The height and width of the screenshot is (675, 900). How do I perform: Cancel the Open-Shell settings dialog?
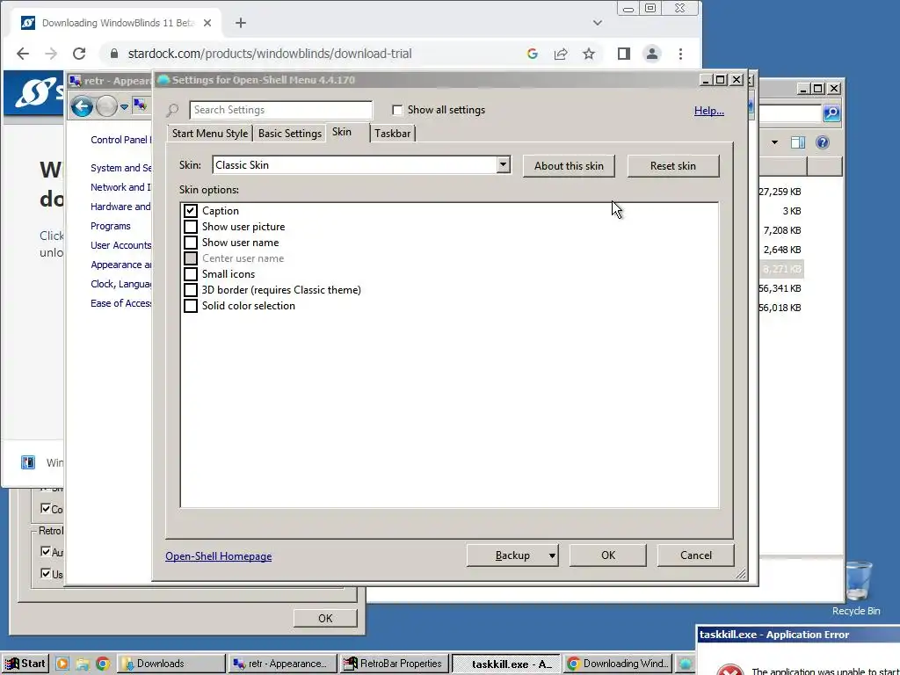click(x=696, y=555)
